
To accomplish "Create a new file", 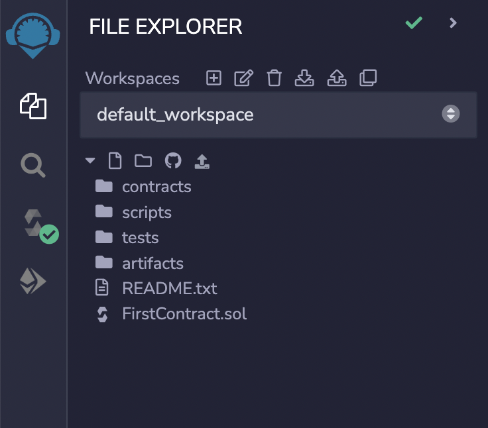I will tap(115, 160).
